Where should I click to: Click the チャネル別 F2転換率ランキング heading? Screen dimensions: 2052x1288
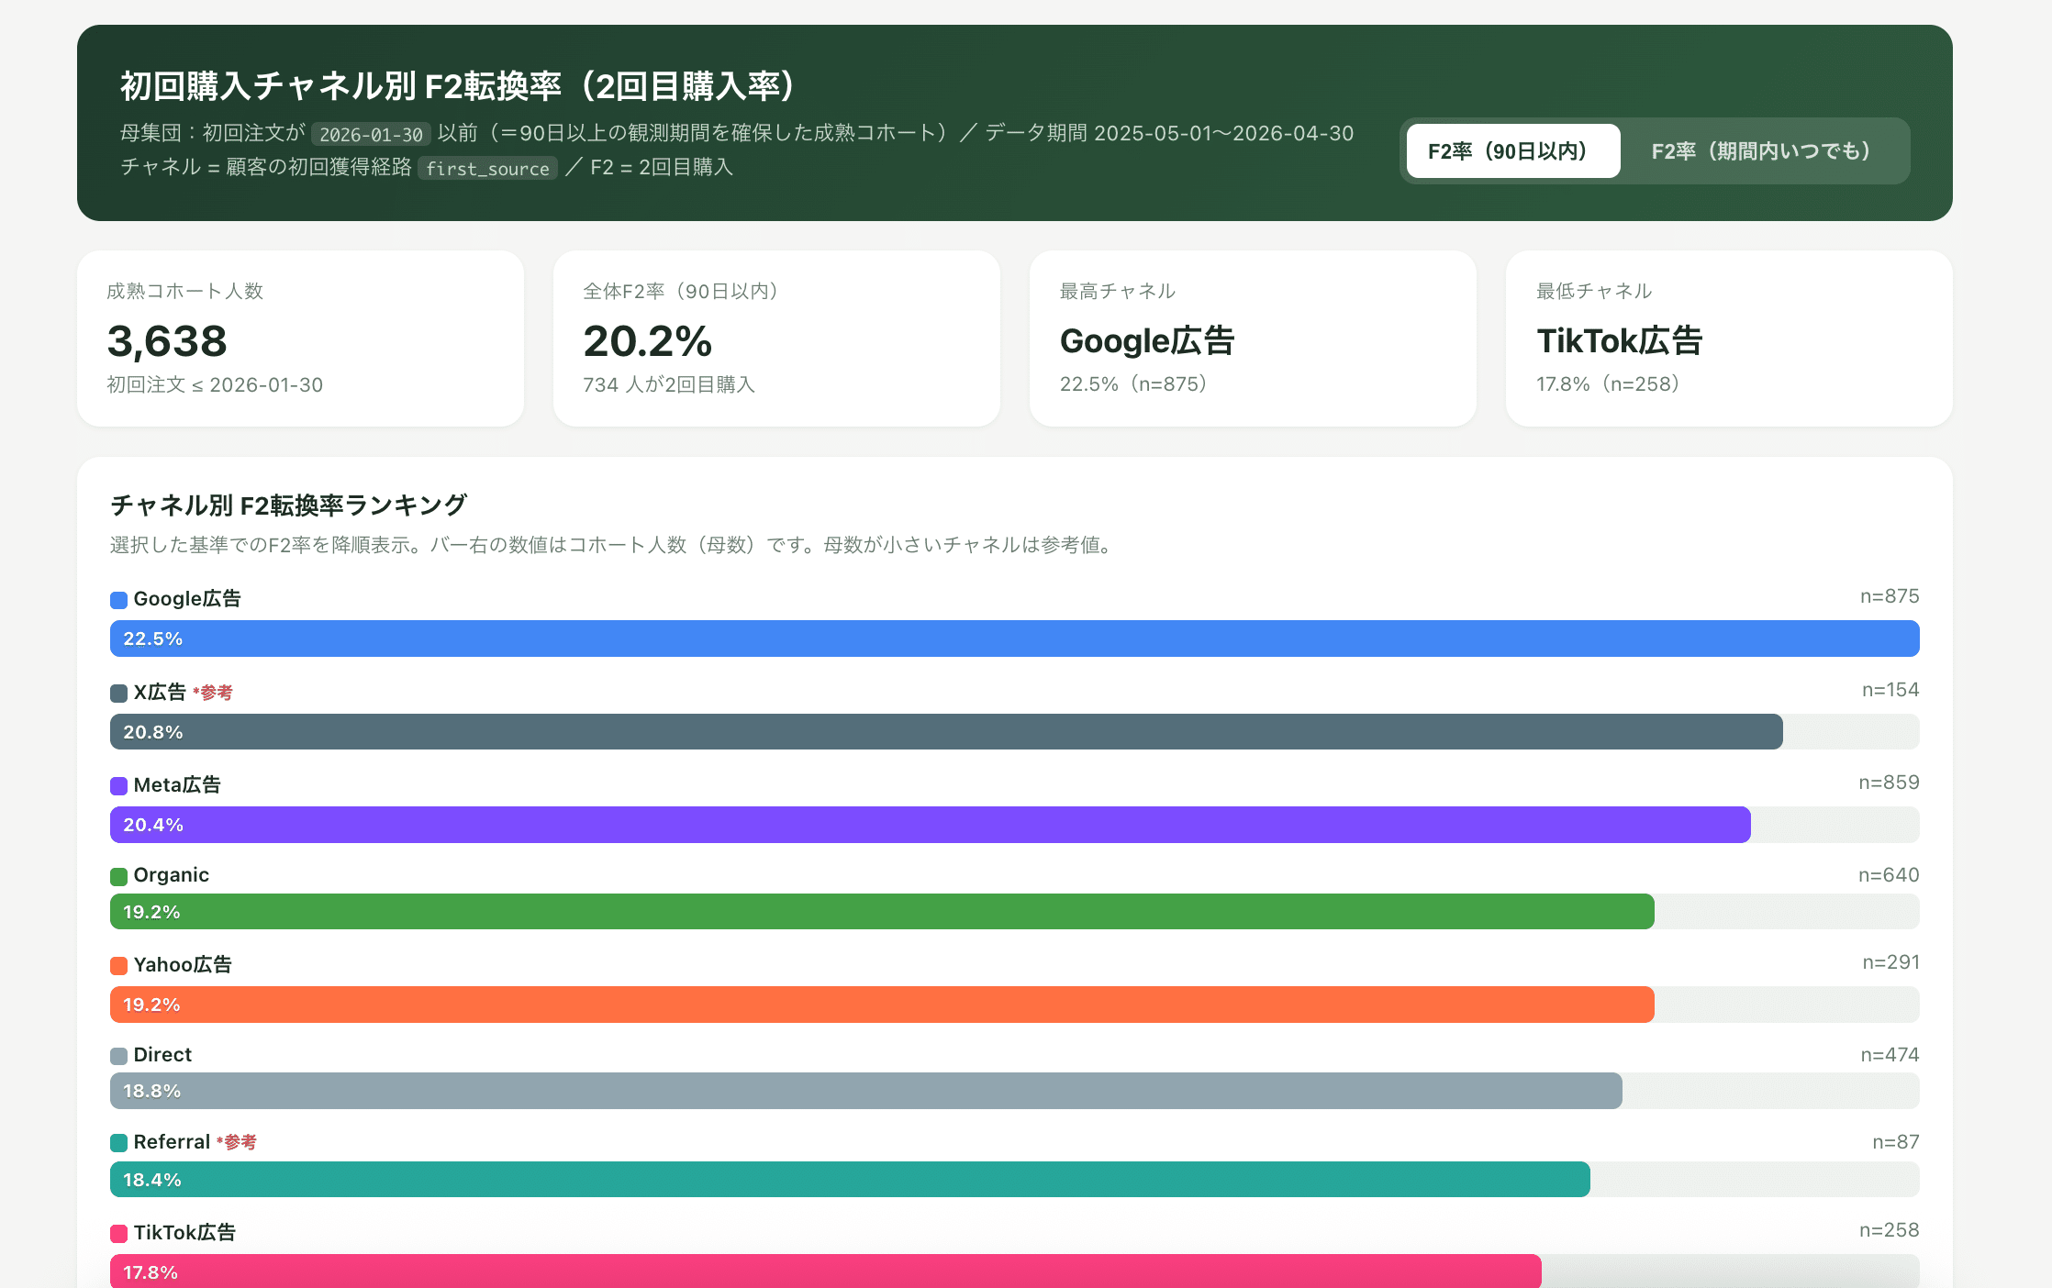click(289, 505)
